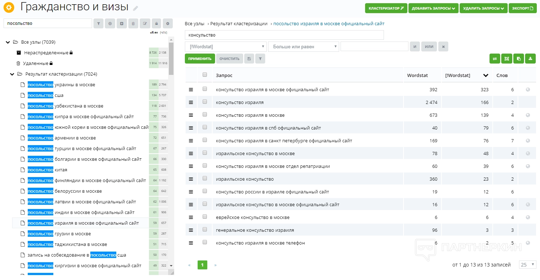Select checkbox for 'еврейское консульство в москве'
Screen dimensions: 540x280
click(x=205, y=217)
